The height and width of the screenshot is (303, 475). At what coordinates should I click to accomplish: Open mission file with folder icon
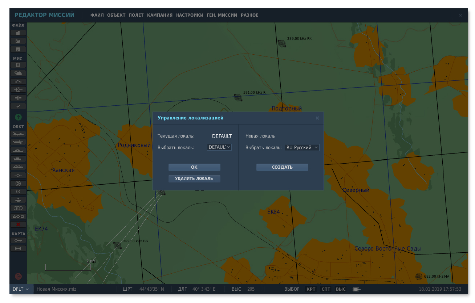(18, 41)
